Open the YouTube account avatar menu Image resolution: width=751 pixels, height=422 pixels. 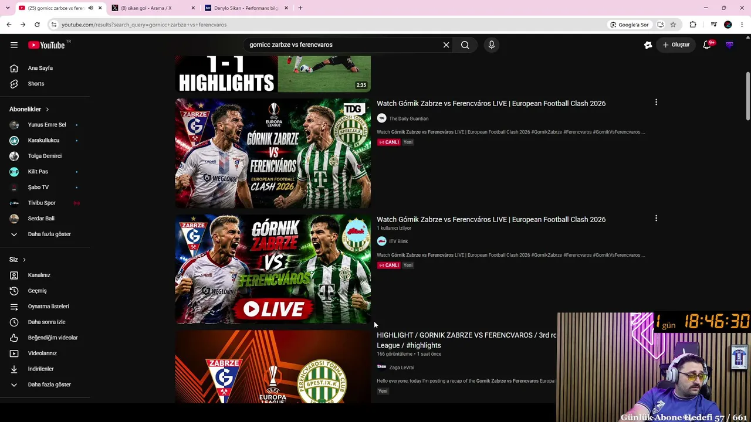(x=729, y=45)
